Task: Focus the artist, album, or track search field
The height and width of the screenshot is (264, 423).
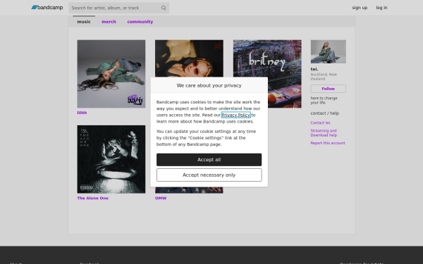Action: [118, 8]
